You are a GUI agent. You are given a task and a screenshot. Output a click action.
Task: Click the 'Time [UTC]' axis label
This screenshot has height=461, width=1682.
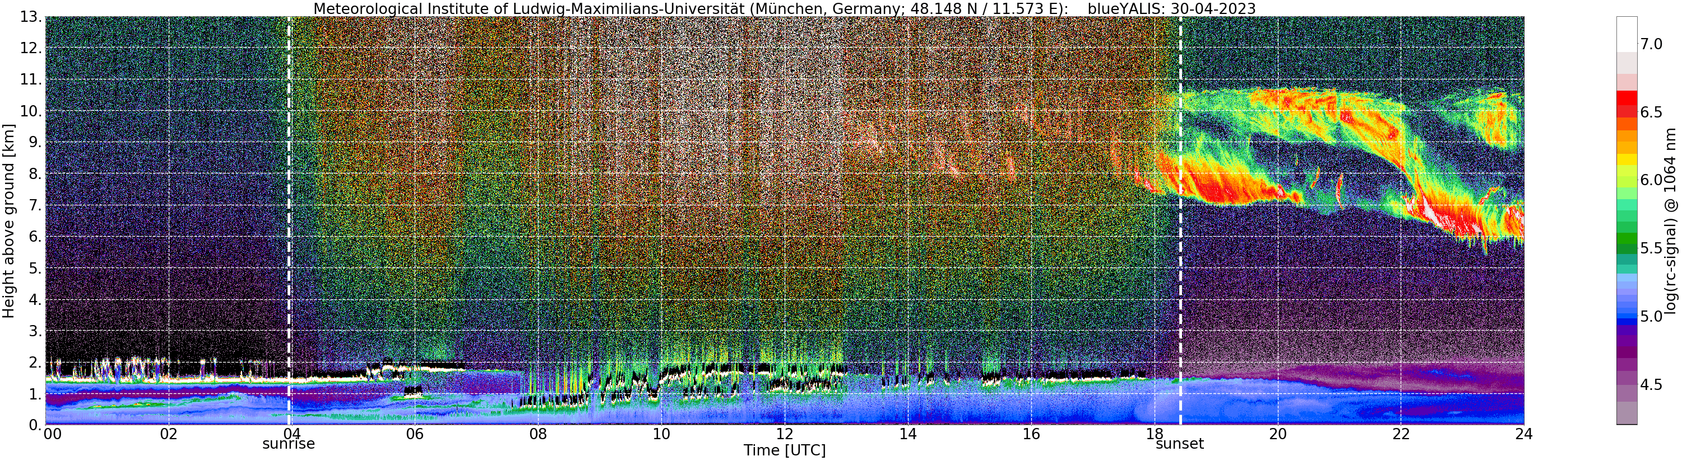click(784, 450)
